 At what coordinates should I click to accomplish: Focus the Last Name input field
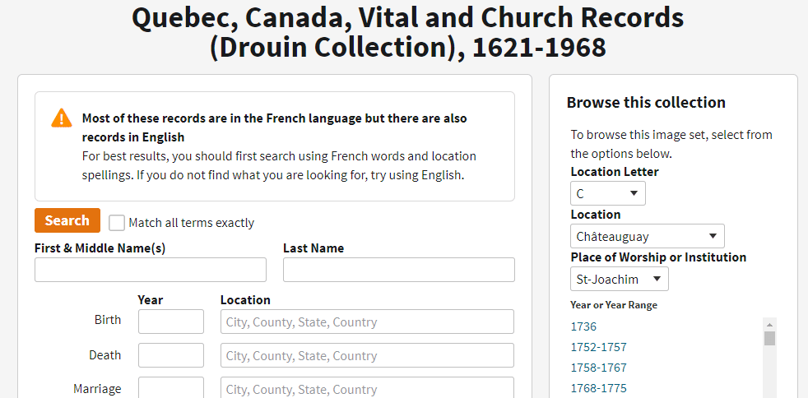coord(399,270)
